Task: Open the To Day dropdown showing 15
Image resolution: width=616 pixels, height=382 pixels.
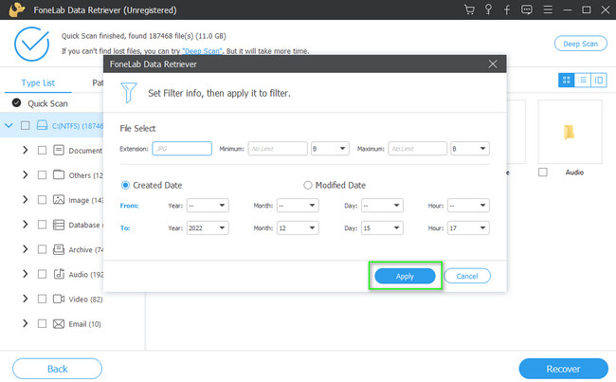Action: 382,227
